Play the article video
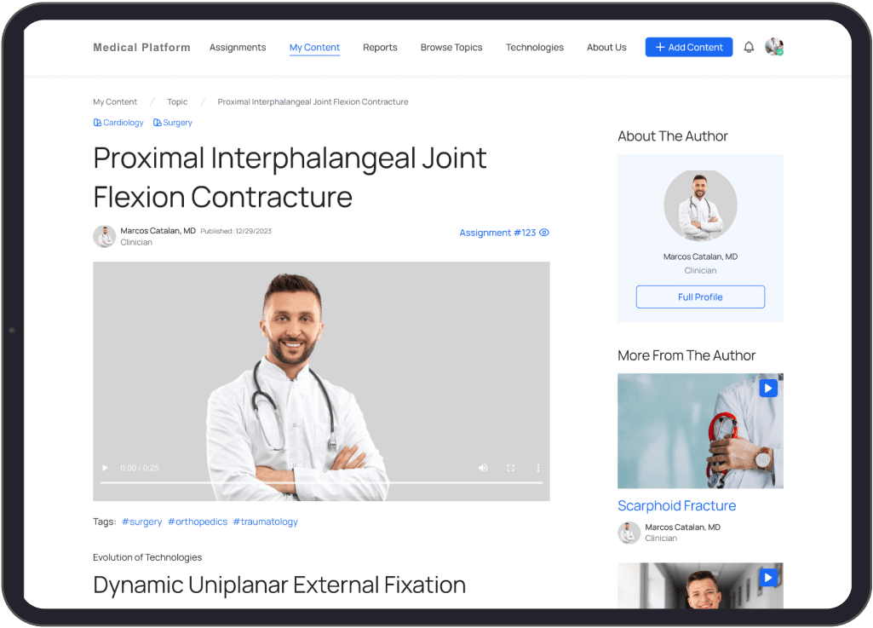Screen dimensions: 873x628 pyautogui.click(x=105, y=468)
